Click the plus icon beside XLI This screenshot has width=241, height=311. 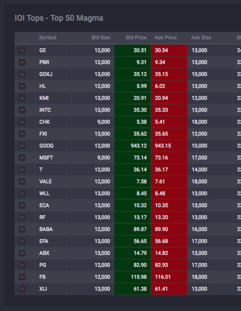[22, 289]
